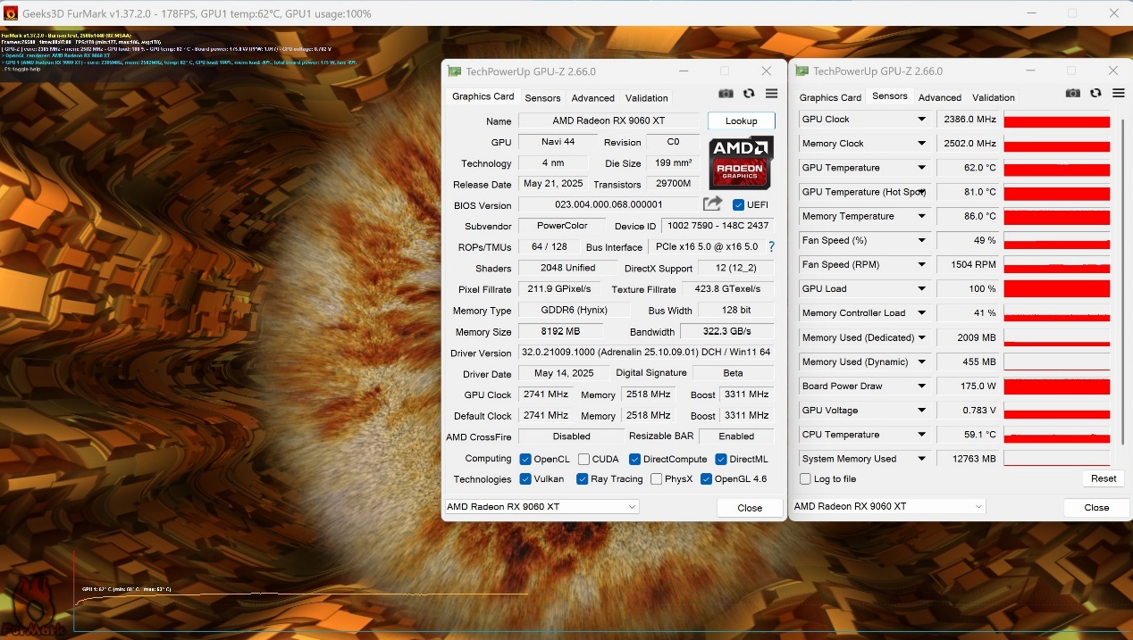Viewport: 1133px width, 640px height.
Task: Click the Name field AMD Radeon RX 9060 XT
Action: 609,121
